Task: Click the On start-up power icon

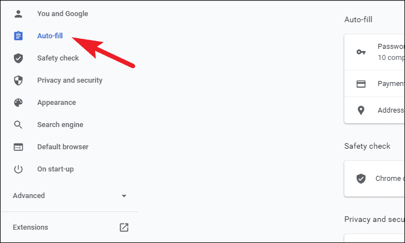Action: [x=18, y=169]
